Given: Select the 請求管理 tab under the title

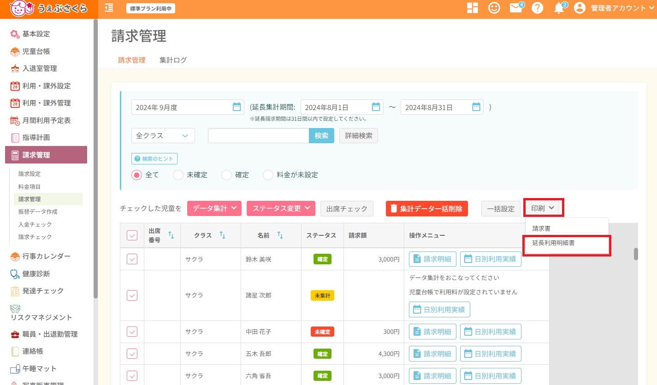Looking at the screenshot, I should (x=132, y=60).
